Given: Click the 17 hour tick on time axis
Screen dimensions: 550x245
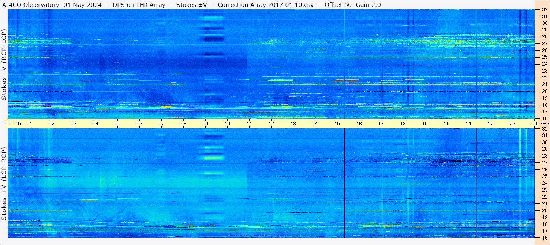Looking at the screenshot, I should pyautogui.click(x=381, y=124).
